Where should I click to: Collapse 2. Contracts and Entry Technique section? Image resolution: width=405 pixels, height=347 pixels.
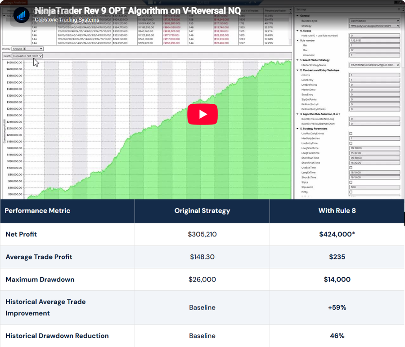point(297,70)
